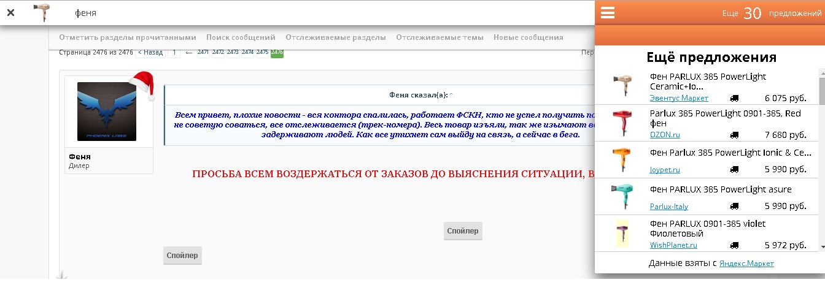
Task: Select 'Отметить разделы прочитанными'
Action: point(128,37)
